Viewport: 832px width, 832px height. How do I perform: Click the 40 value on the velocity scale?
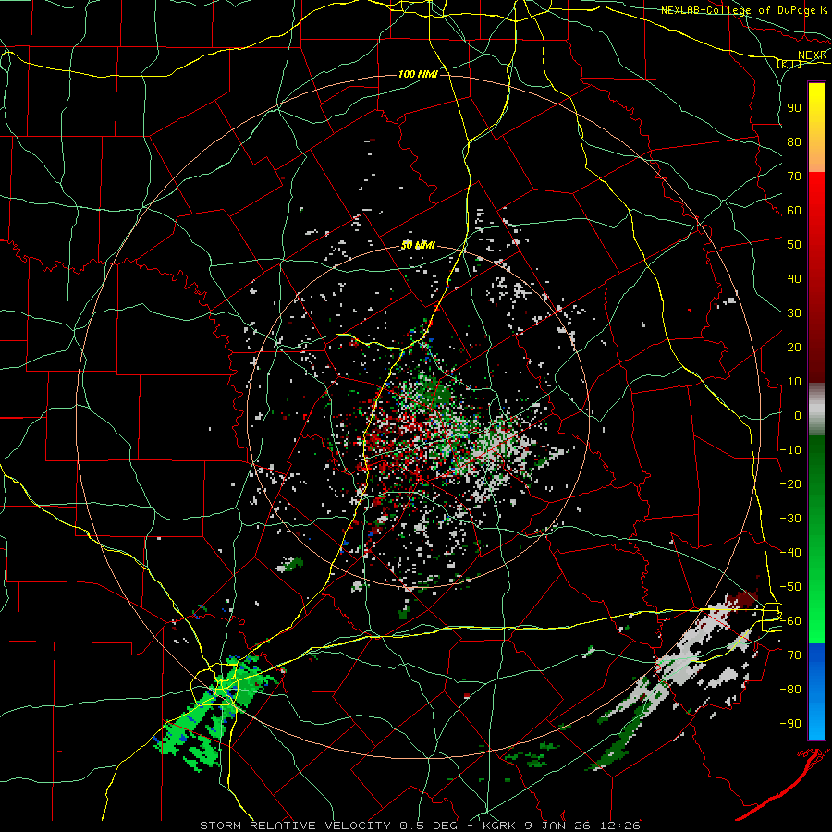point(794,279)
